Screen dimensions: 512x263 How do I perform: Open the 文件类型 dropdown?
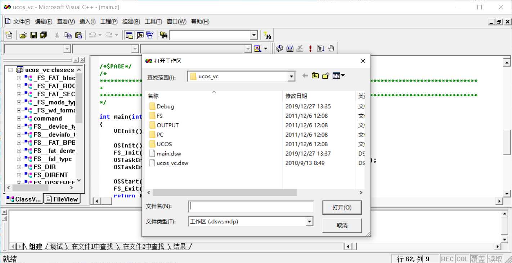point(309,222)
